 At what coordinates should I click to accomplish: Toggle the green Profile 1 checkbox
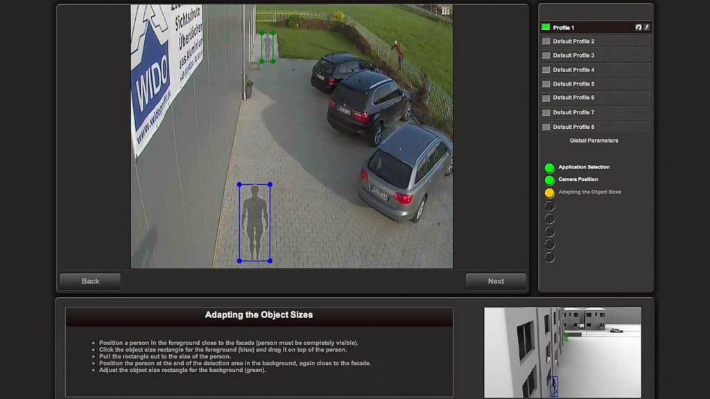546,28
